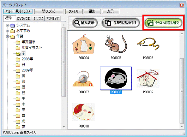Select the おすすめ folder icon
This screenshot has width=187, height=137.
click(x=12, y=31)
